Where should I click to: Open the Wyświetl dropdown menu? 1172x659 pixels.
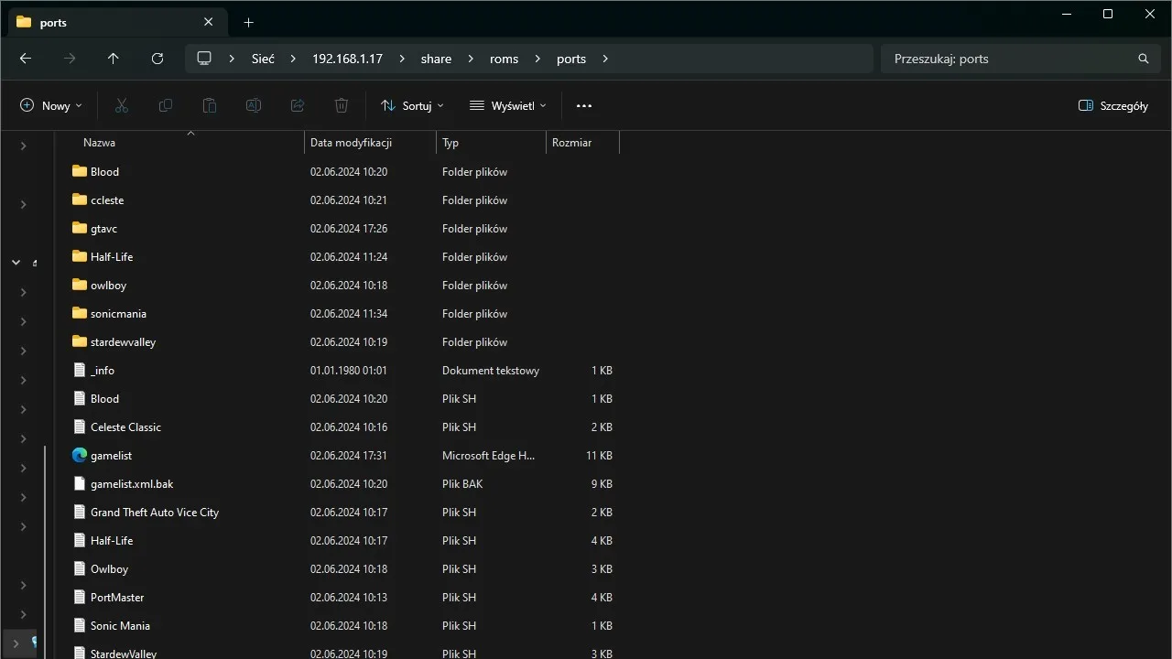pos(508,106)
